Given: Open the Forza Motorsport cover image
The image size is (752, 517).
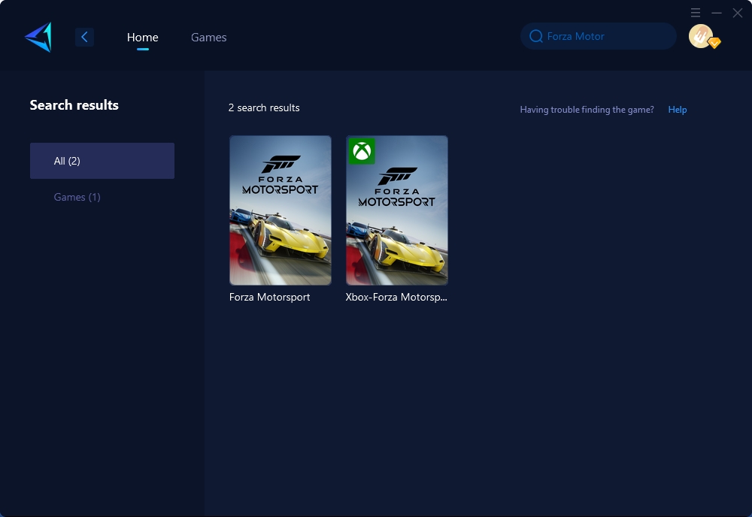Looking at the screenshot, I should click(280, 210).
